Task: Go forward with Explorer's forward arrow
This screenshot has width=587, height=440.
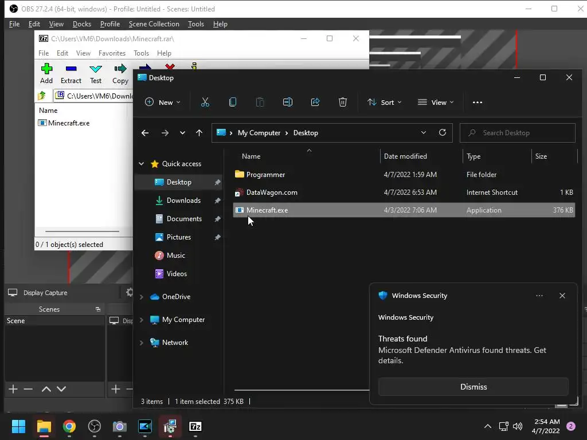Action: (x=165, y=133)
